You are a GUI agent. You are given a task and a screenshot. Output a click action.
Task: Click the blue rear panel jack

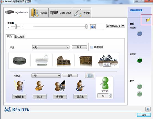(x=139, y=33)
